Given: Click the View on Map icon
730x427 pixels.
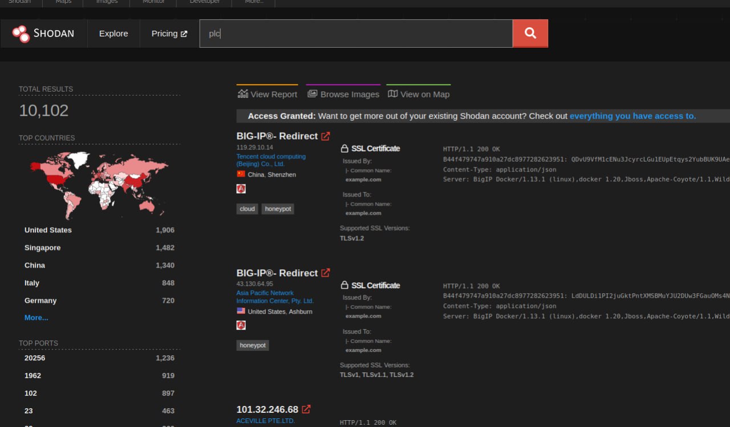Looking at the screenshot, I should click(x=392, y=94).
